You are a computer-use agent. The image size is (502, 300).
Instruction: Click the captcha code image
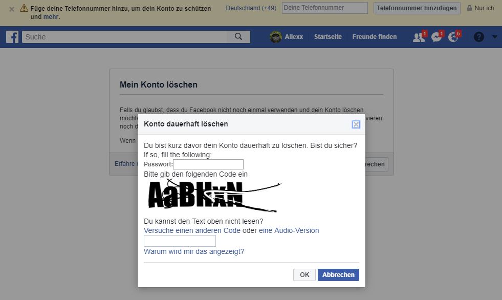(x=214, y=195)
